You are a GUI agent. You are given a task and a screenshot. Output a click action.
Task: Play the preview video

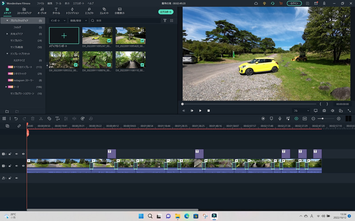pos(200,111)
